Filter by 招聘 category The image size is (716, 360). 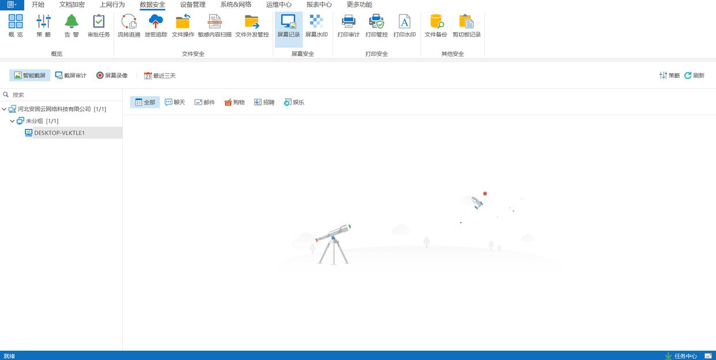tap(265, 103)
